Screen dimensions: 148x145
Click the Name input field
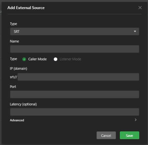[x=74, y=49]
